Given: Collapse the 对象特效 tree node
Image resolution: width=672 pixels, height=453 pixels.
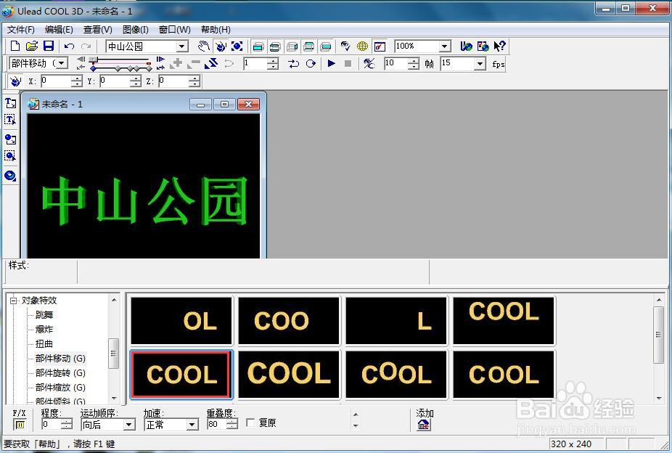Looking at the screenshot, I should pyautogui.click(x=13, y=301).
